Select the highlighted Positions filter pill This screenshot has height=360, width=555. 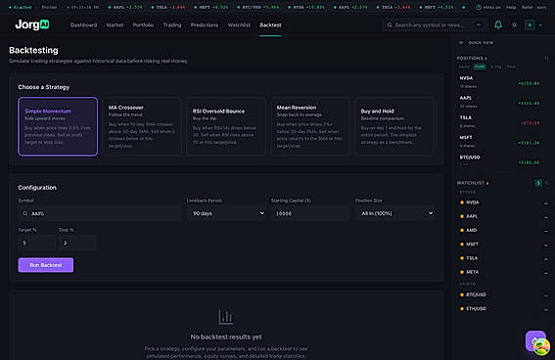[x=480, y=67]
